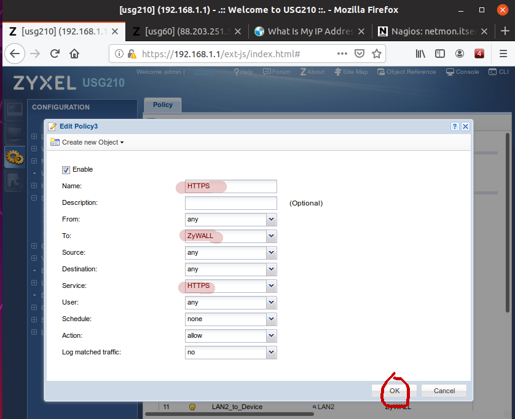Viewport: 515px width, 419px height.
Task: Close the usg60 tab
Action: pyautogui.click(x=238, y=31)
